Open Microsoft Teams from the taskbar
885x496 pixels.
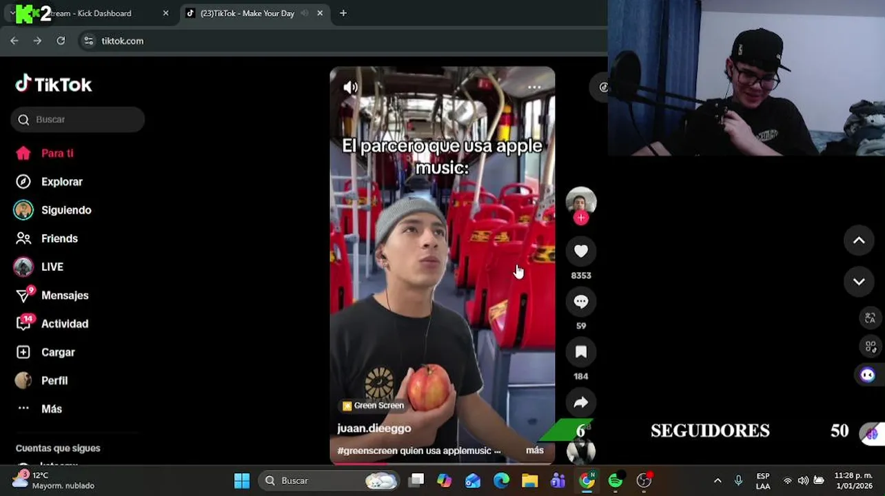tap(558, 480)
